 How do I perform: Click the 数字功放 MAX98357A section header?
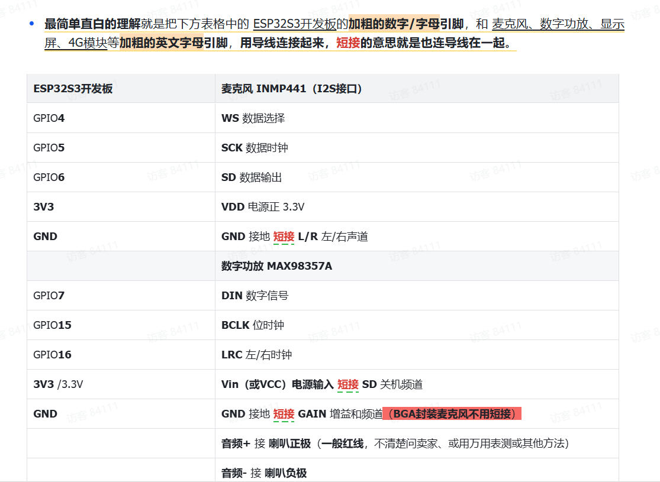point(417,266)
